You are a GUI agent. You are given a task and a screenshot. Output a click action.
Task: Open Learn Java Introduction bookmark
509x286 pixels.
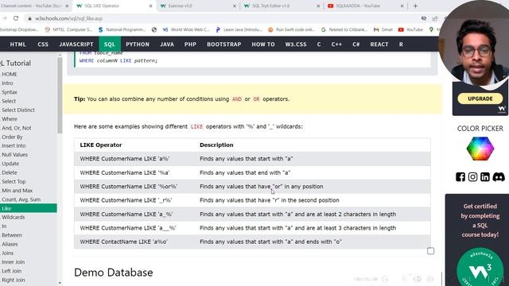point(239,29)
